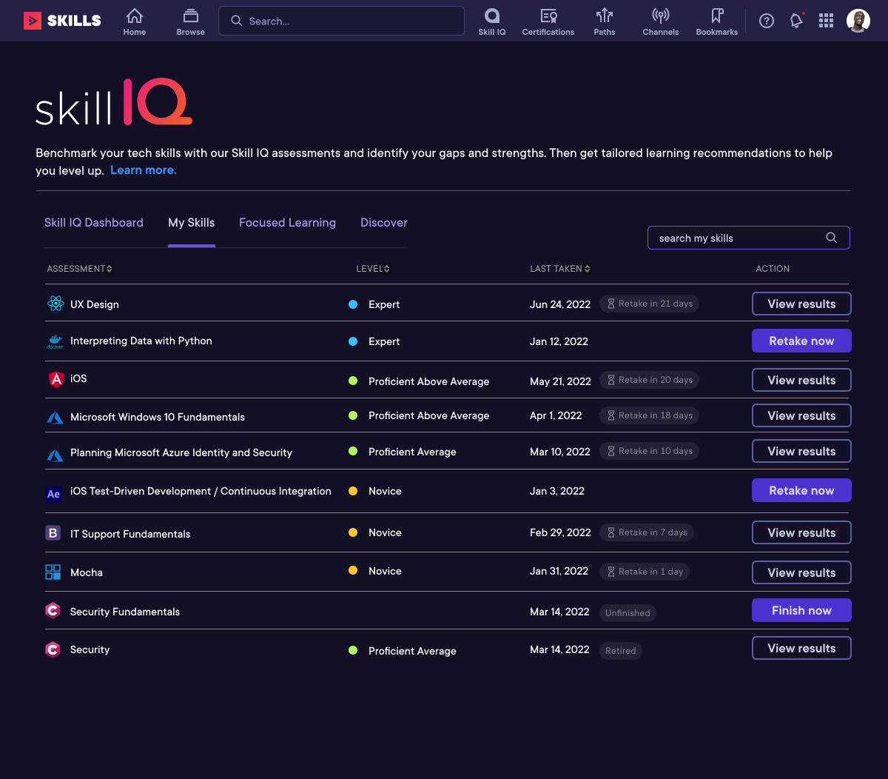The height and width of the screenshot is (779, 888).
Task: Switch to the Focused Learning tab
Action: [x=287, y=223]
